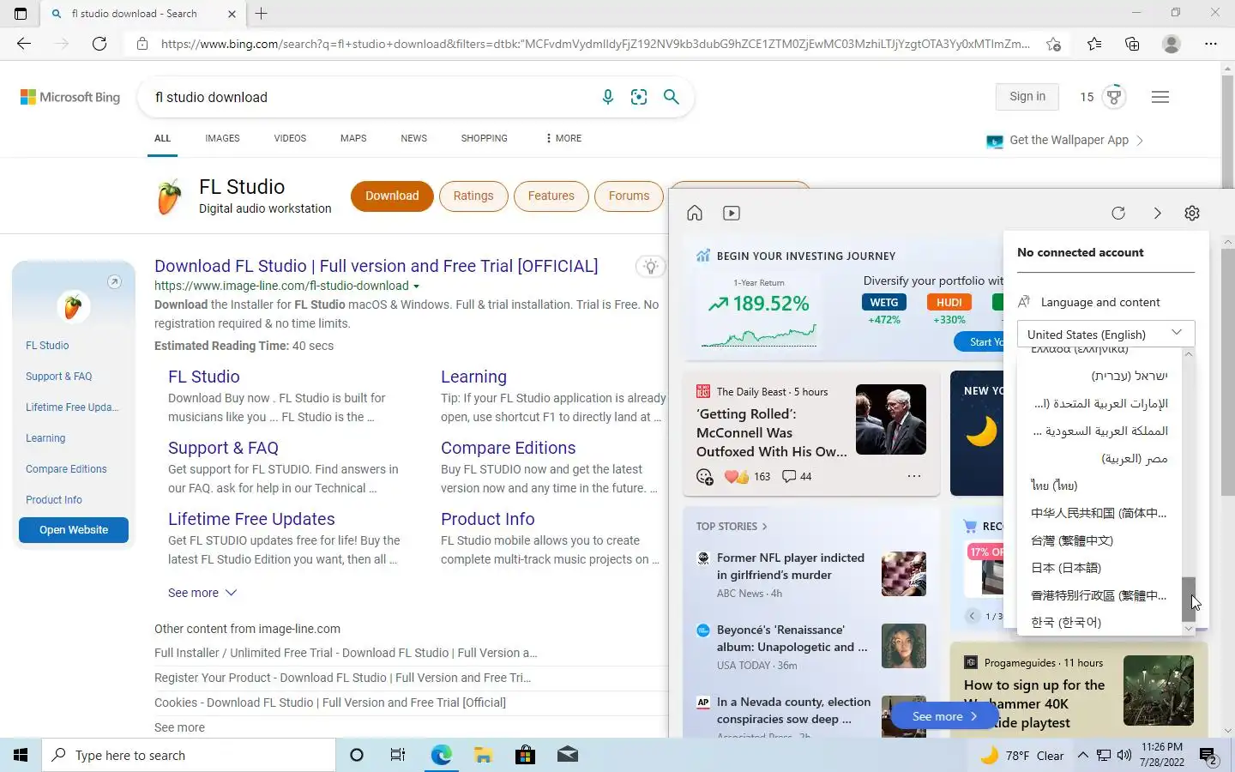This screenshot has height=772, width=1235.
Task: Click the Windows Start button
Action: click(x=21, y=755)
